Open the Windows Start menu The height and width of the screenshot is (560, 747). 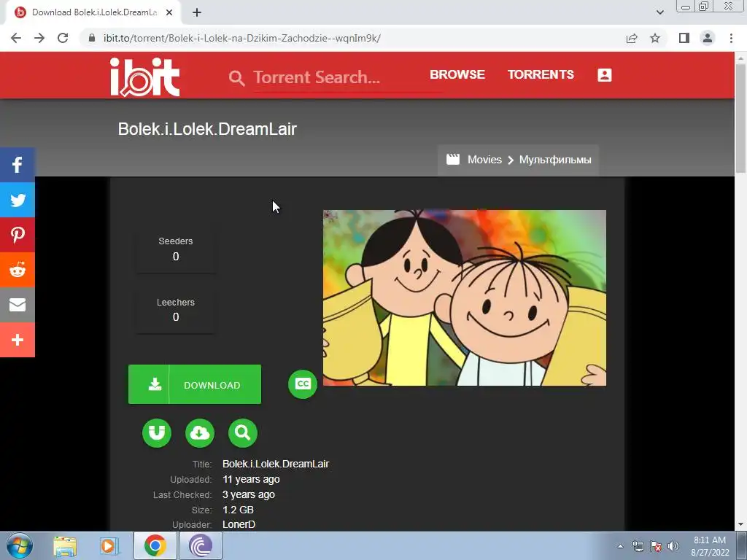19,545
